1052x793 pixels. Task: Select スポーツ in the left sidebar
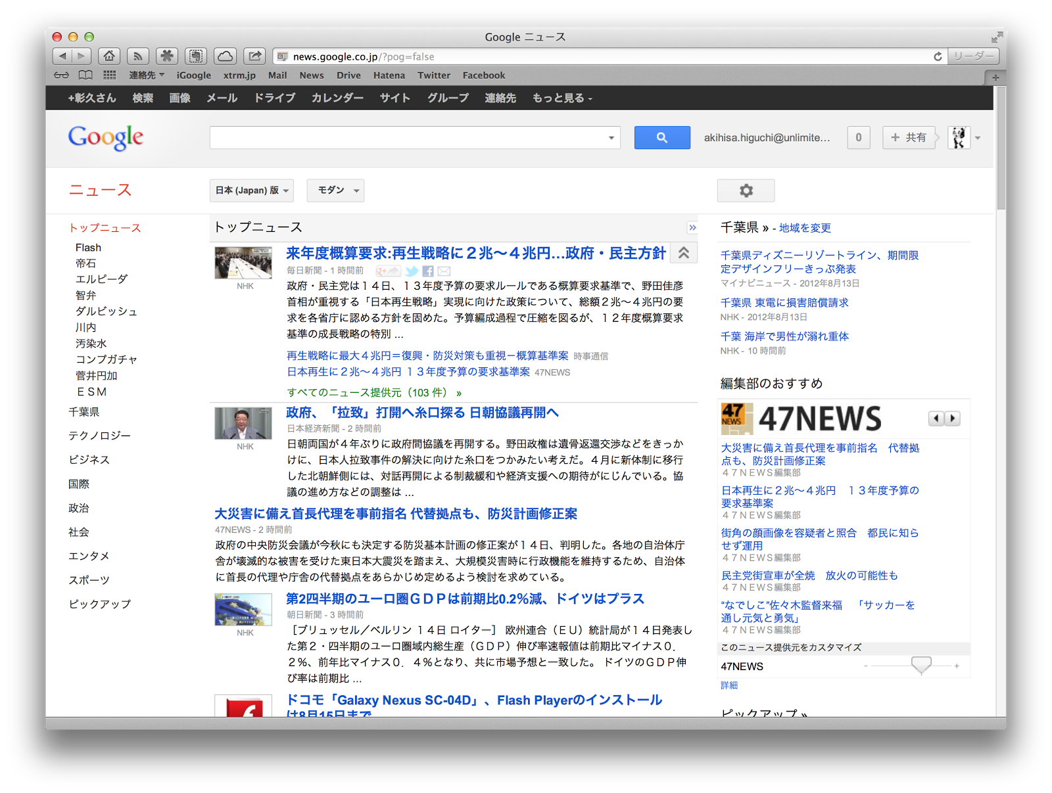(89, 580)
